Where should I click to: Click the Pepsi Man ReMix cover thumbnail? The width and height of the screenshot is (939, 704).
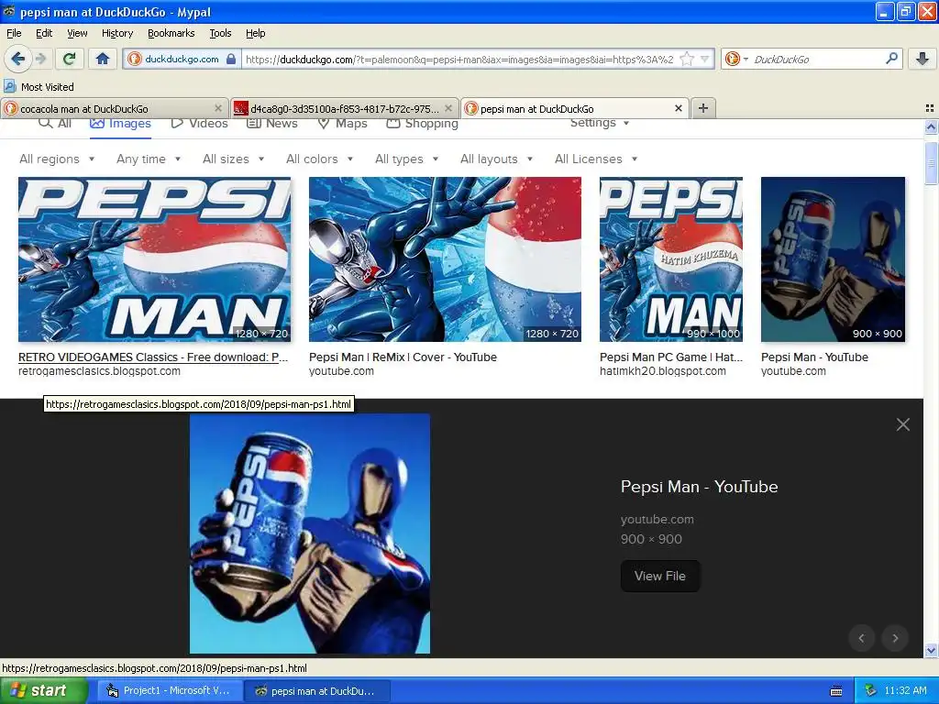click(x=445, y=259)
